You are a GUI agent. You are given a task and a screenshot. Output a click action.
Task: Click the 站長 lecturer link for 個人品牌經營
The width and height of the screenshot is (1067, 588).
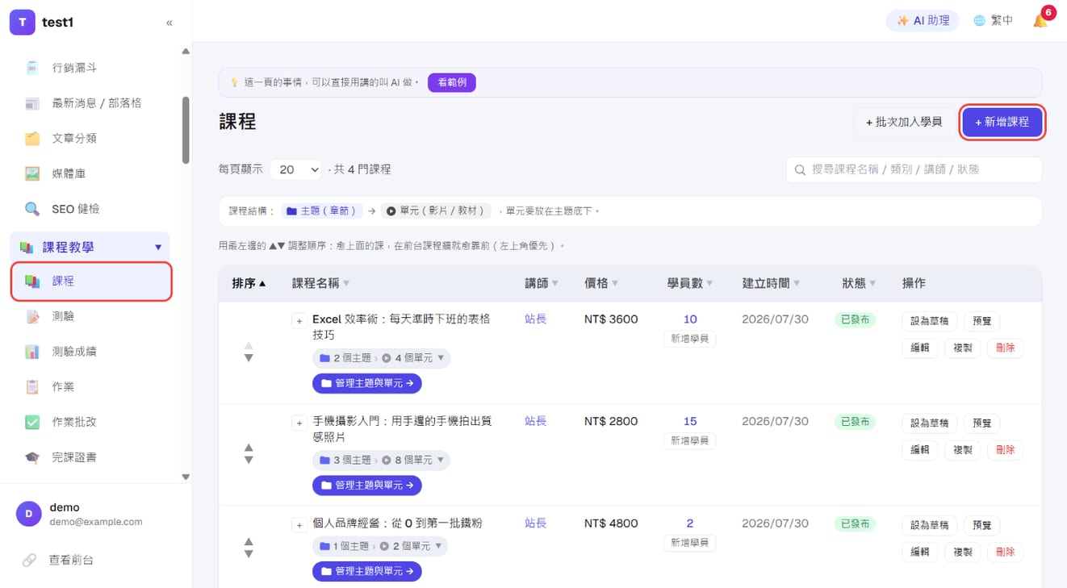535,523
